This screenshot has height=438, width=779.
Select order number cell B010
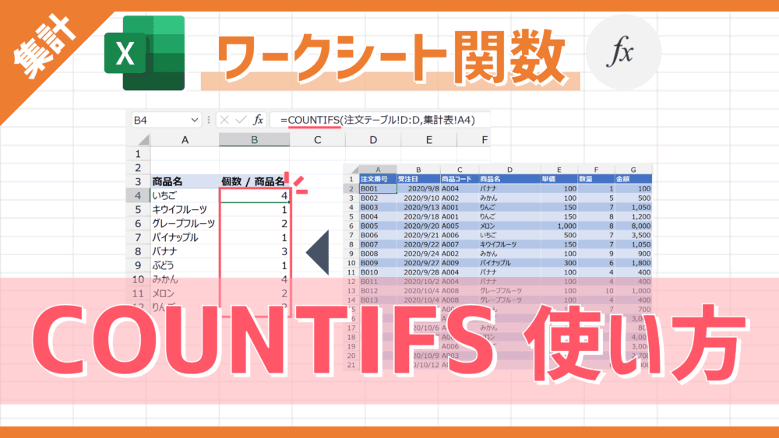coord(378,272)
